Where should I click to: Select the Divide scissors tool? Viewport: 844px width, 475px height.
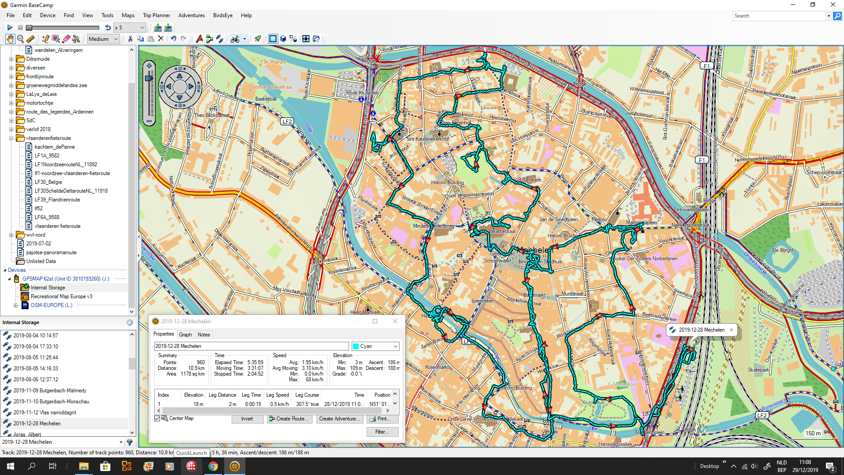coord(76,39)
